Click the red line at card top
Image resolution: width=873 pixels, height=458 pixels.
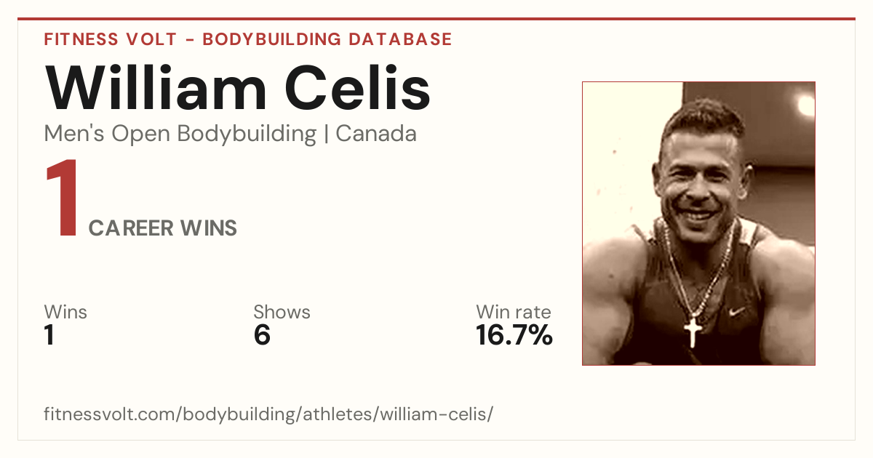(436, 19)
